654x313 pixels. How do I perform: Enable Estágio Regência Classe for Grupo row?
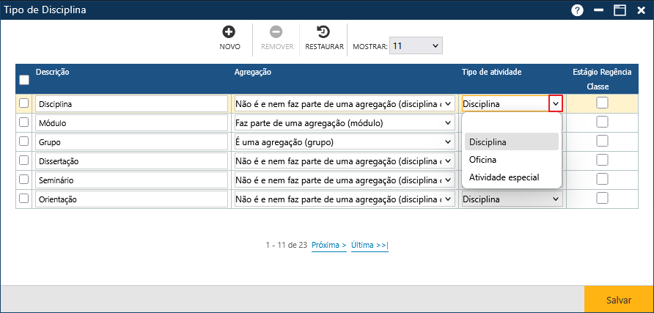coord(602,141)
